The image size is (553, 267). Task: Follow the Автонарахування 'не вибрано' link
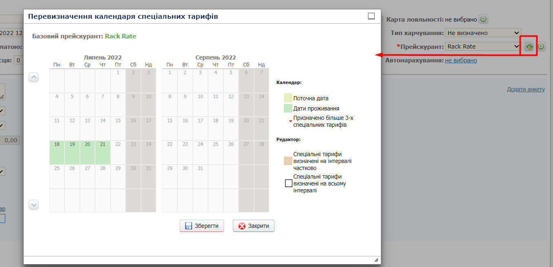[x=460, y=60]
